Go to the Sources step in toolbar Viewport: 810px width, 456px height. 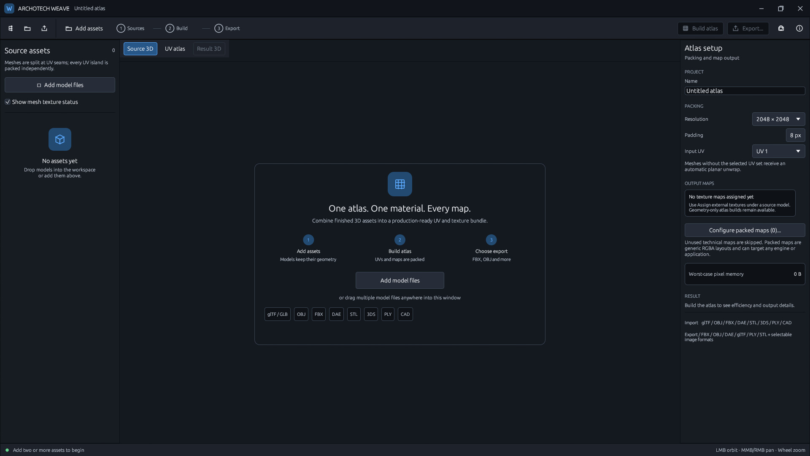(x=130, y=28)
